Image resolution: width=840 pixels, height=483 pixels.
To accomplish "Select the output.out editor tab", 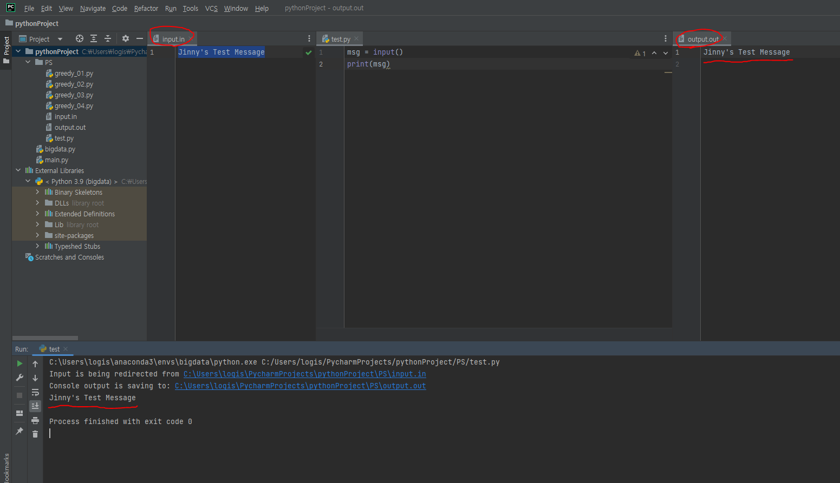I will pyautogui.click(x=703, y=39).
